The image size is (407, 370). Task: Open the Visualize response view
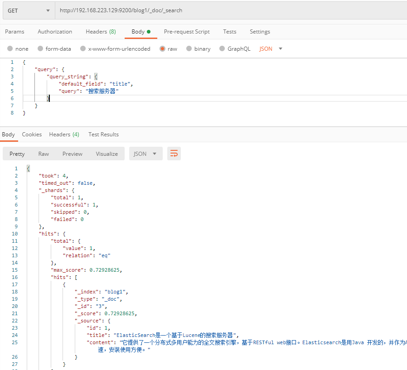tap(107, 154)
